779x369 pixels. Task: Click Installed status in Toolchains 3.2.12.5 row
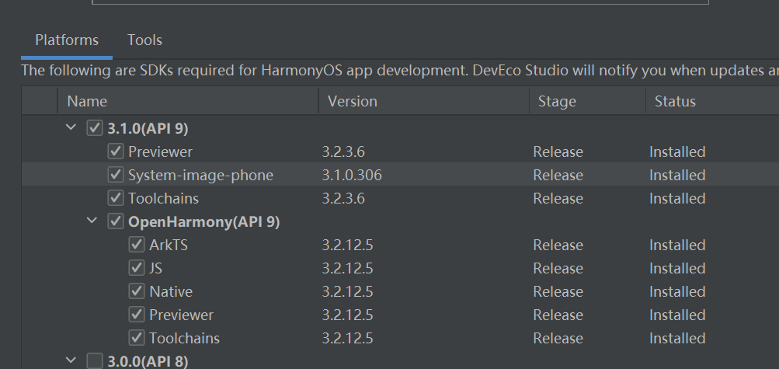677,338
